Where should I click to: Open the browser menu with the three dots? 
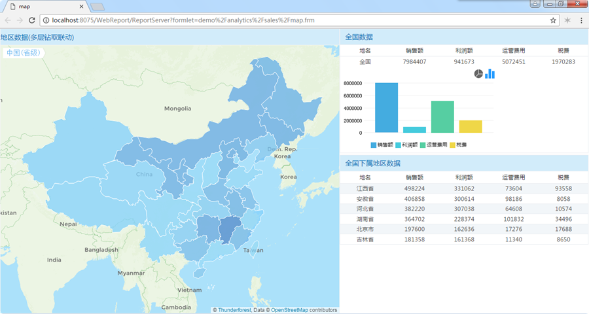pos(582,20)
